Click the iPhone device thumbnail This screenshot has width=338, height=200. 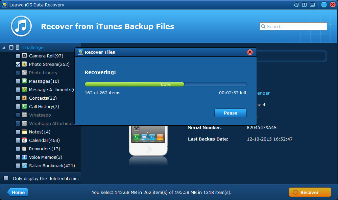tap(148, 140)
